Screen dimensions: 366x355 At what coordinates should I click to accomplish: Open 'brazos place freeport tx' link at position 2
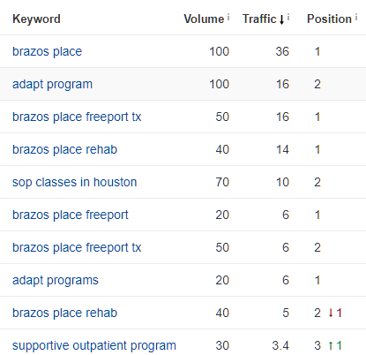77,248
